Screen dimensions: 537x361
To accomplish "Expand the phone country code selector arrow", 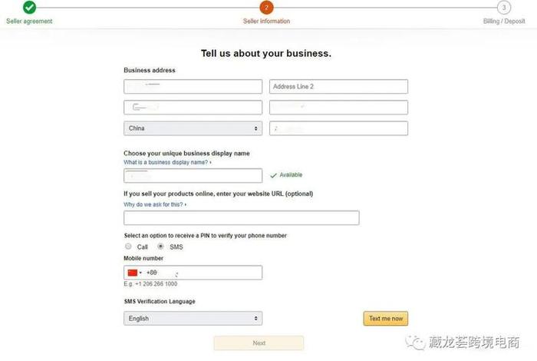I will [140, 273].
